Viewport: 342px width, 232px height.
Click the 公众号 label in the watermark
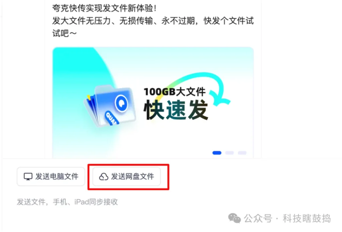pos(258,218)
